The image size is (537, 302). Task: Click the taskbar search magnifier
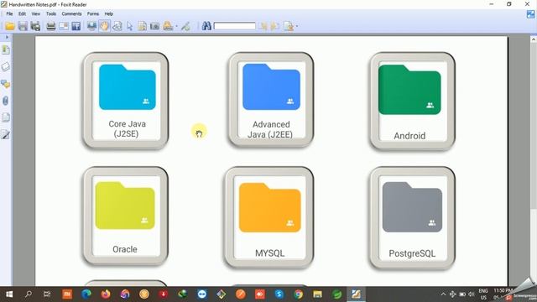[29, 294]
